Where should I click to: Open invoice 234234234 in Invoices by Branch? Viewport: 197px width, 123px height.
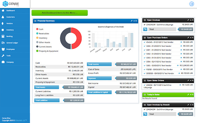pyautogui.click(x=159, y=109)
